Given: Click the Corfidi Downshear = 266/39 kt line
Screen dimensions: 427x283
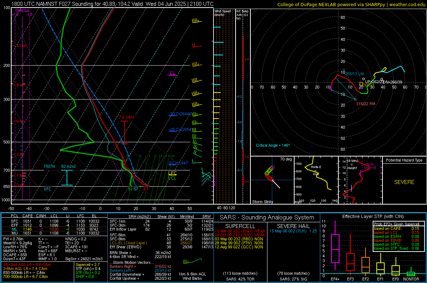Looking at the screenshot, I should pyautogui.click(x=140, y=274).
